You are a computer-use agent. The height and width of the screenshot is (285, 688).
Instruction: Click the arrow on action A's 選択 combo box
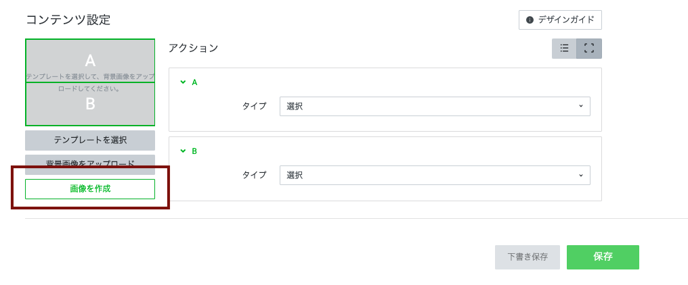click(x=581, y=107)
